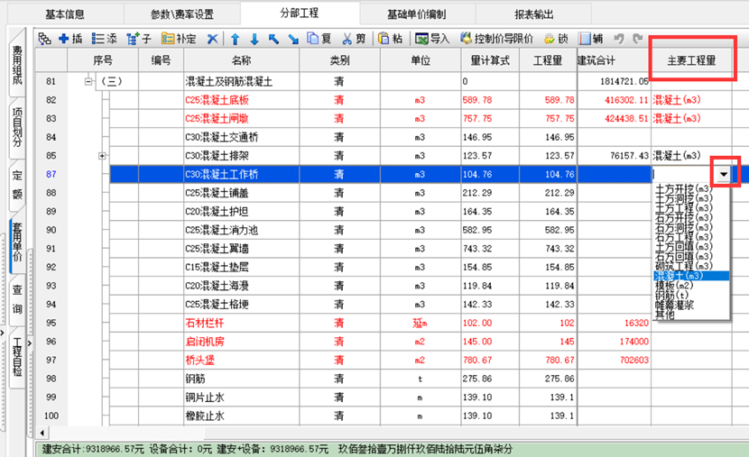Click the tree structure icon in toolbar
Screen dimensions: 749x457
pos(44,39)
